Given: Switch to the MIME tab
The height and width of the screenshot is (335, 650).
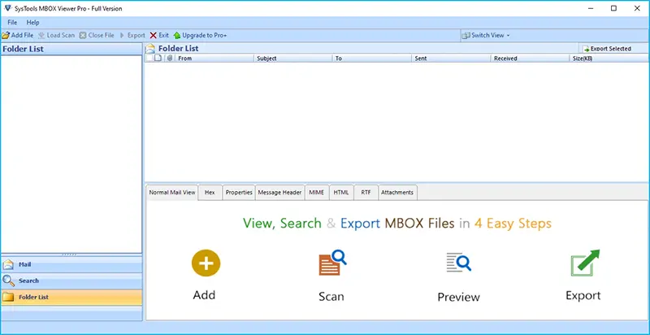Looking at the screenshot, I should [317, 193].
